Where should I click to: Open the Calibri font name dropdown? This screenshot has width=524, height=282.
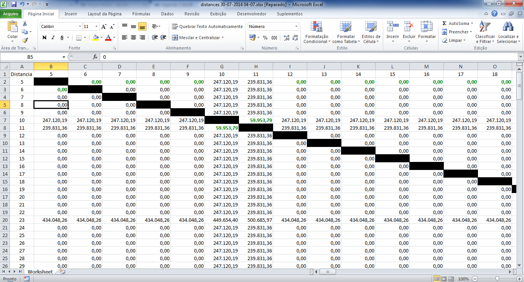point(80,26)
